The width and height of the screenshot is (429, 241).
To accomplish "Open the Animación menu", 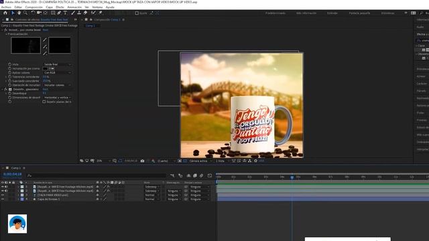I will coord(74,7).
